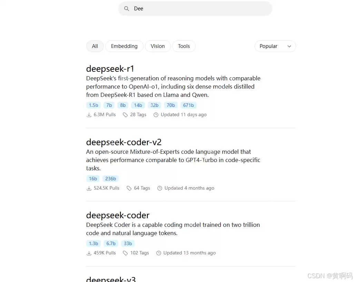Viewport: 354px width, 282px height.
Task: Click the clock icon near Updated 13 months ago
Action: pyautogui.click(x=159, y=253)
